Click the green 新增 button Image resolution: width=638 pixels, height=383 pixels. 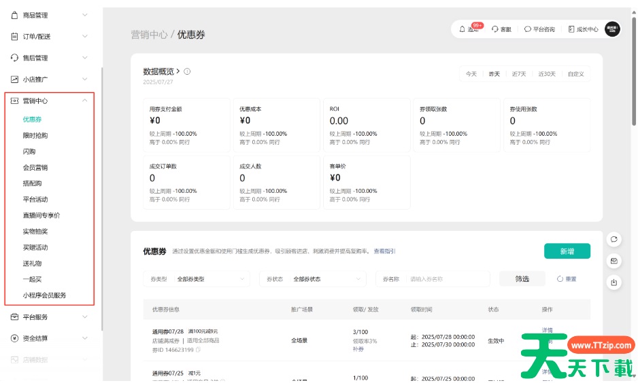click(567, 251)
